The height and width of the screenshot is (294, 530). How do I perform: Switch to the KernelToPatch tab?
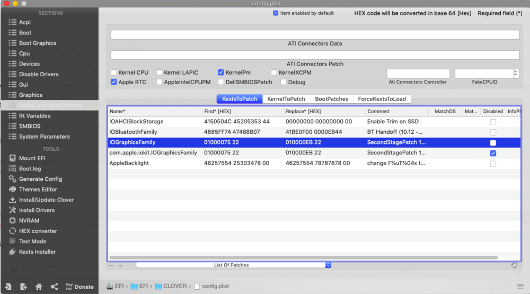pos(286,99)
